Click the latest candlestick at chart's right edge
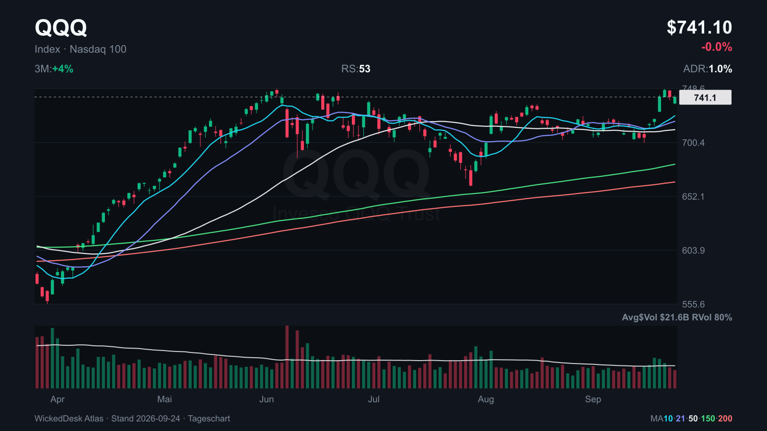 [x=675, y=100]
